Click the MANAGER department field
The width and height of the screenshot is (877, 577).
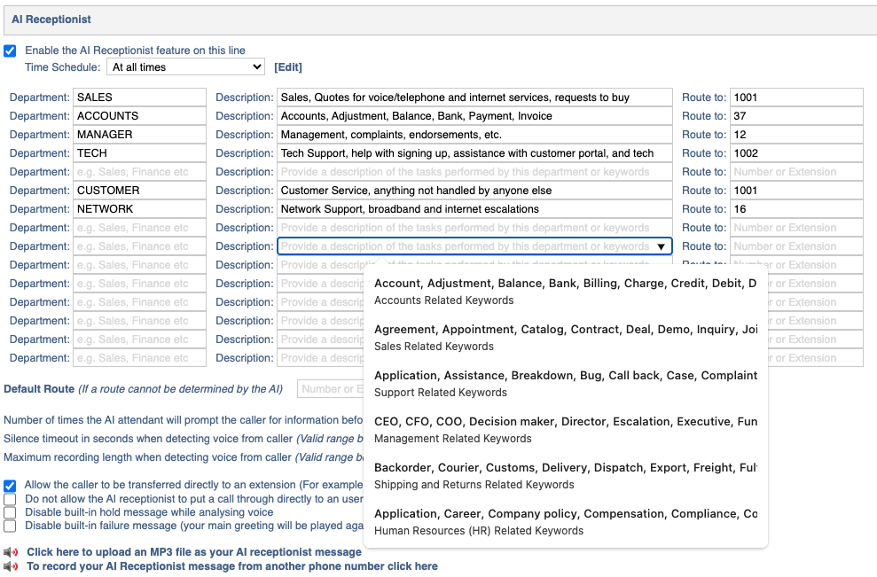[x=139, y=135]
